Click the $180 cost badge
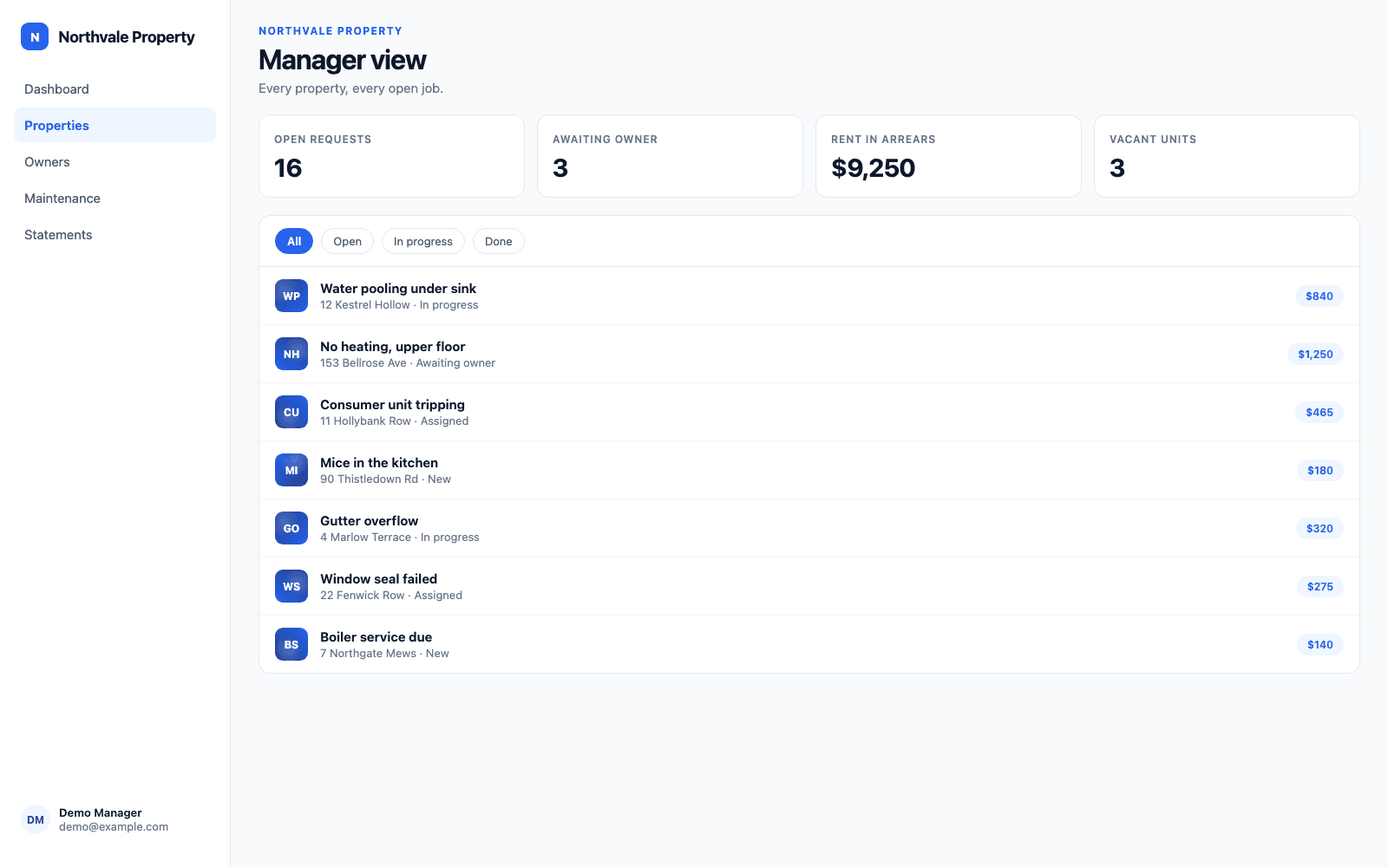The width and height of the screenshot is (1388, 867). coord(1320,470)
